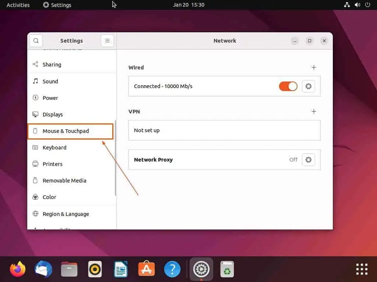Select Region & Language settings
The image size is (377, 282).
click(66, 214)
